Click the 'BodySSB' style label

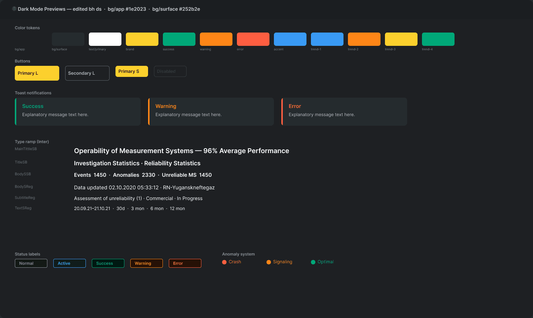coord(23,174)
